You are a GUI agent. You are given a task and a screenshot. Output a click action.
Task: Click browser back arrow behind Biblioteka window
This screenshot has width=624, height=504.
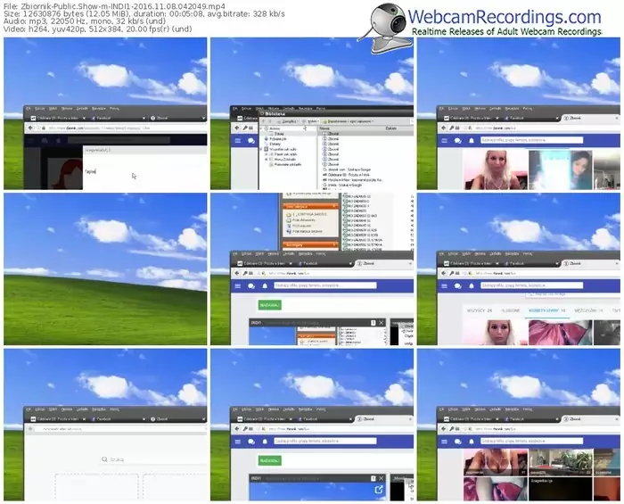click(238, 128)
